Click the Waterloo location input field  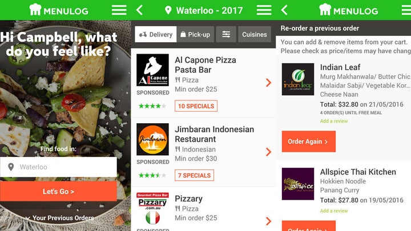(x=58, y=167)
